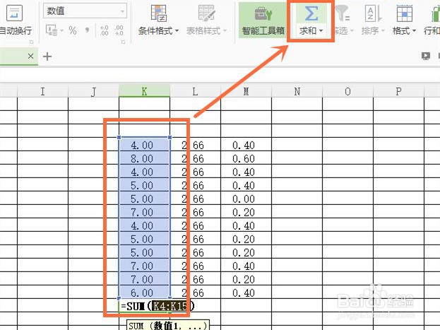Viewport: 440px width, 330px height.
Task: Expand the 格式 dropdown arrow
Action: pos(414,30)
